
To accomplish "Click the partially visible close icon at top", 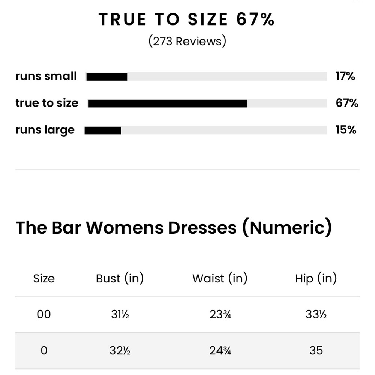I will pyautogui.click(x=357, y=1).
